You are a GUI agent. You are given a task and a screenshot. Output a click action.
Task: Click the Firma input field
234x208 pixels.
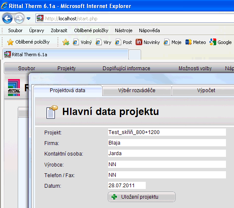tap(167, 143)
